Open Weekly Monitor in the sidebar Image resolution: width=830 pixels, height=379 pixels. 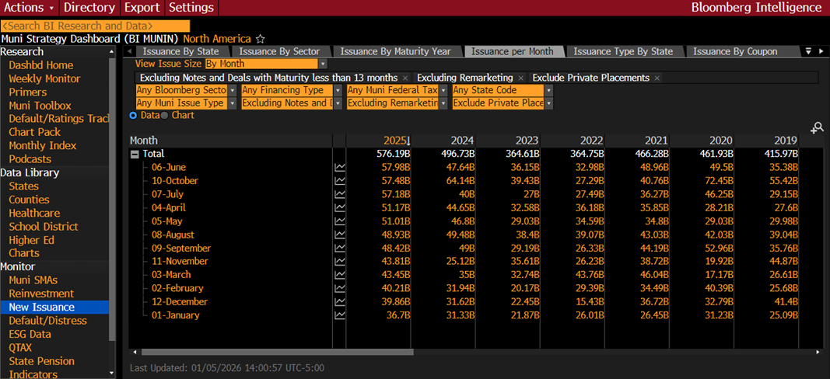coord(44,78)
